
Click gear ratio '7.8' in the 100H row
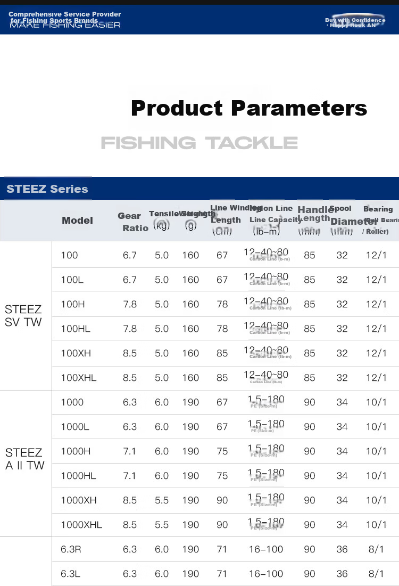129,304
